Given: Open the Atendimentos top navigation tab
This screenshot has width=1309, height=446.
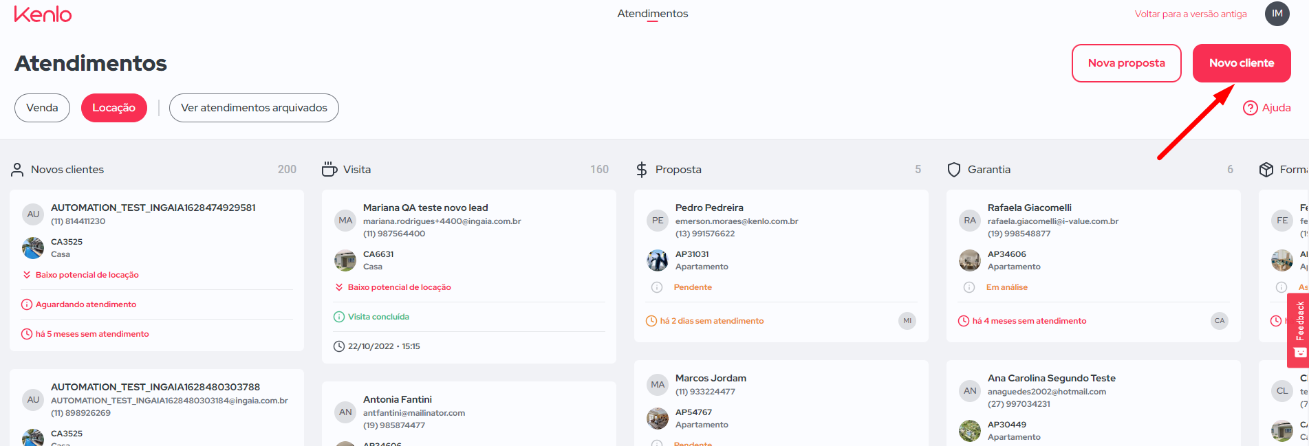Looking at the screenshot, I should pyautogui.click(x=652, y=14).
